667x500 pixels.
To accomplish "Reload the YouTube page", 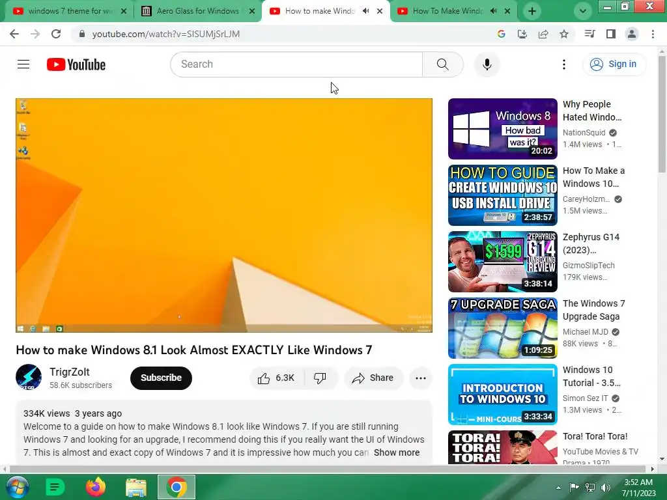I will tap(56, 34).
